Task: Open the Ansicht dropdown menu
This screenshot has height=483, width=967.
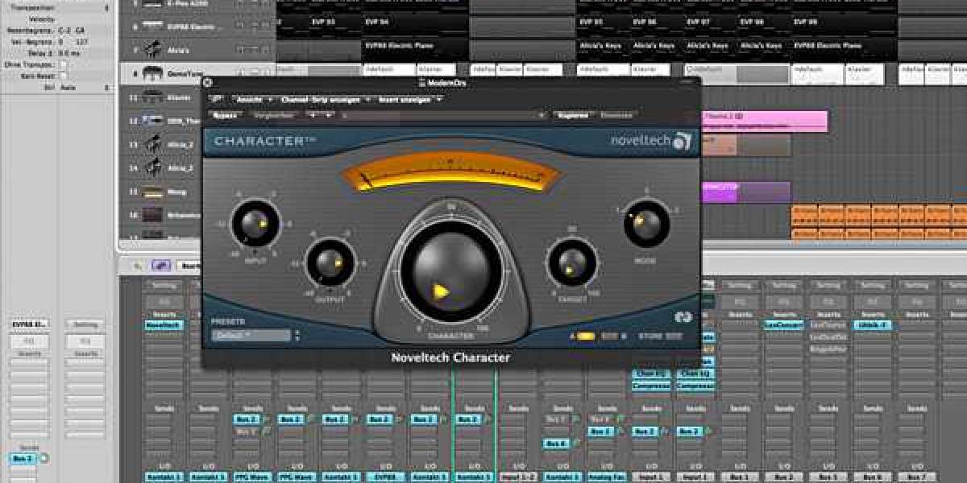Action: click(251, 100)
